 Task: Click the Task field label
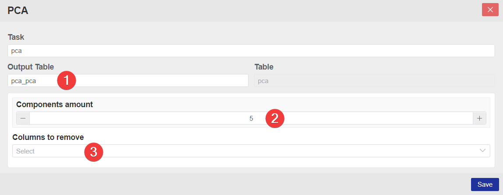(x=16, y=37)
